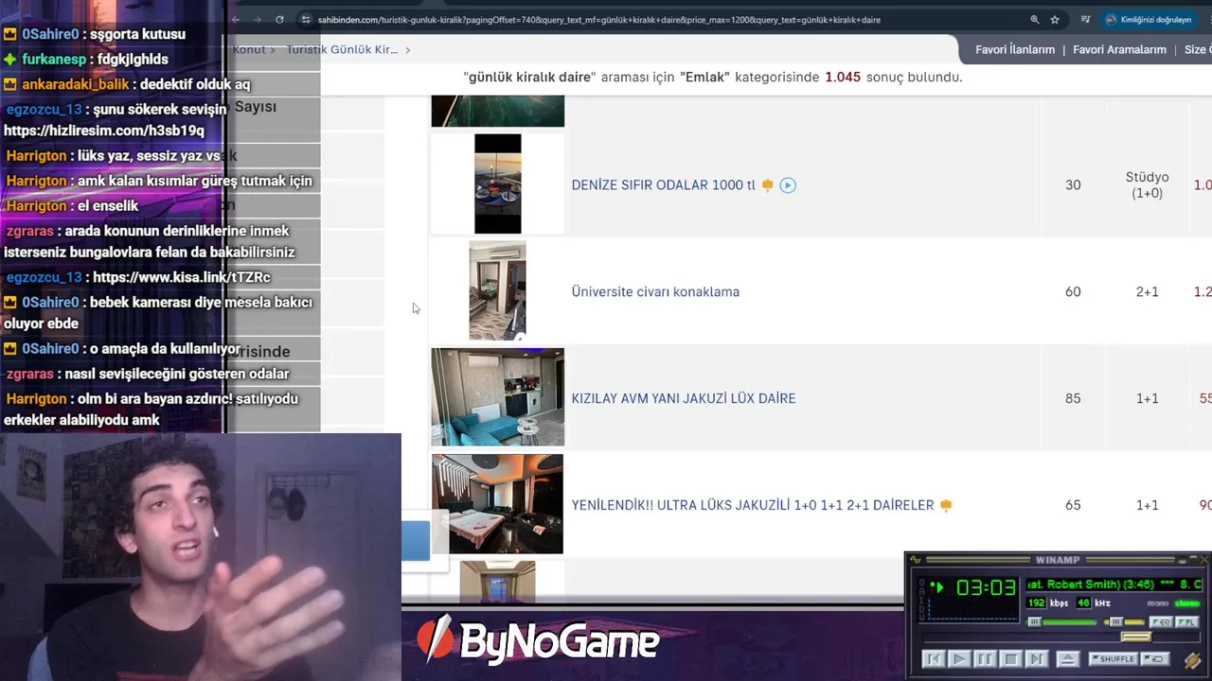The height and width of the screenshot is (681, 1212).
Task: Open Winamp main menu icon in title bar
Action: [x=916, y=560]
